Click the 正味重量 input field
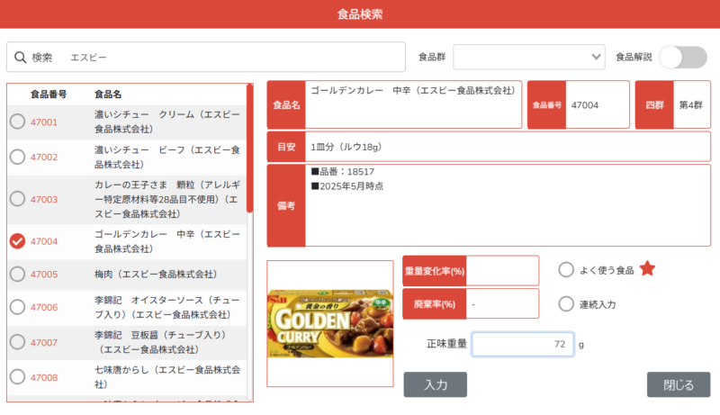 click(522, 344)
